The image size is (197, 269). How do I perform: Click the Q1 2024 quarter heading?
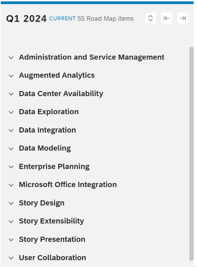point(26,19)
